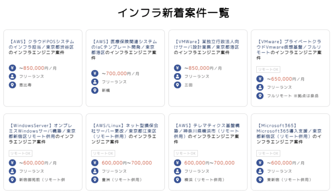Click yen icon beside ~650,000円 price
Image resolution: width=334 pixels, height=194 pixels.
[260, 78]
